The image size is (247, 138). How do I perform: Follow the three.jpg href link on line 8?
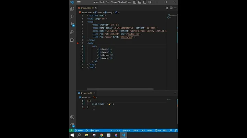[x=126, y=37]
